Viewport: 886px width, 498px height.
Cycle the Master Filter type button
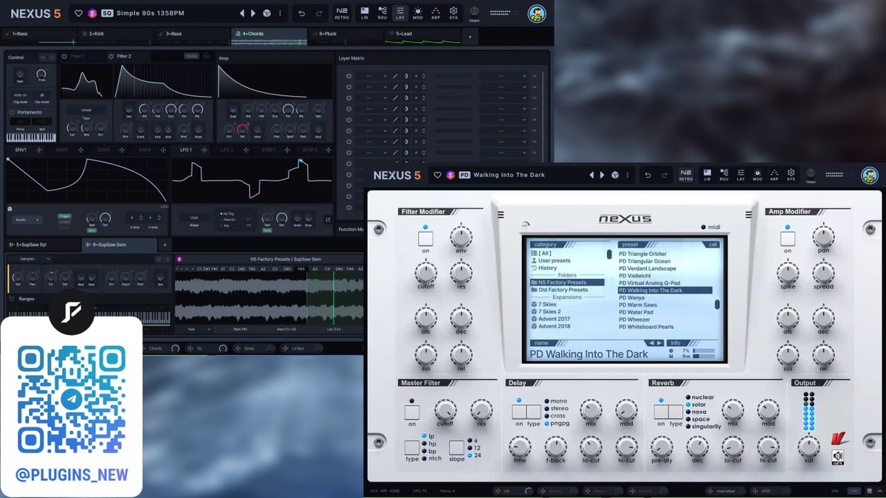(x=412, y=447)
